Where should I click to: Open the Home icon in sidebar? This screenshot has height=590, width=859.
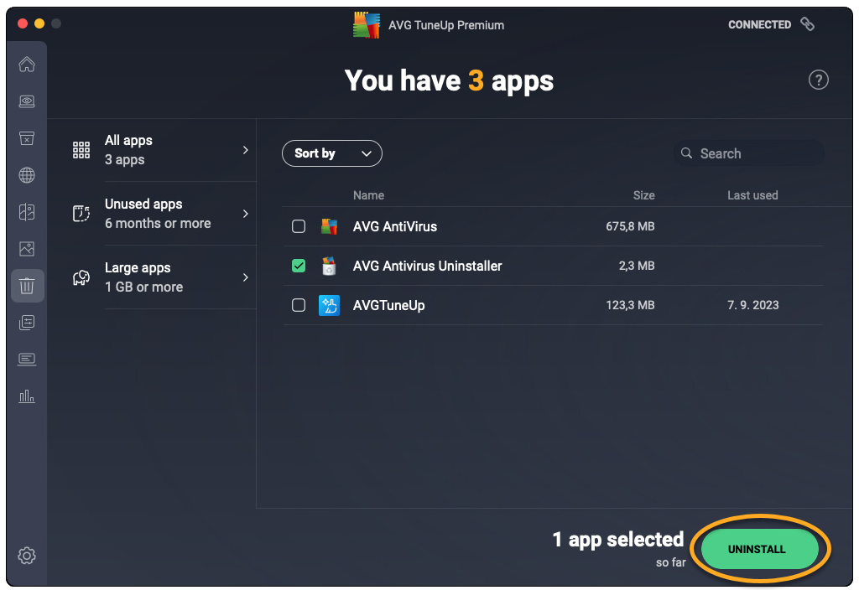(27, 65)
